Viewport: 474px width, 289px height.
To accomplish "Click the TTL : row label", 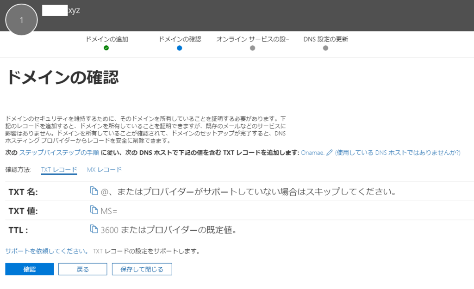I will pyautogui.click(x=18, y=230).
